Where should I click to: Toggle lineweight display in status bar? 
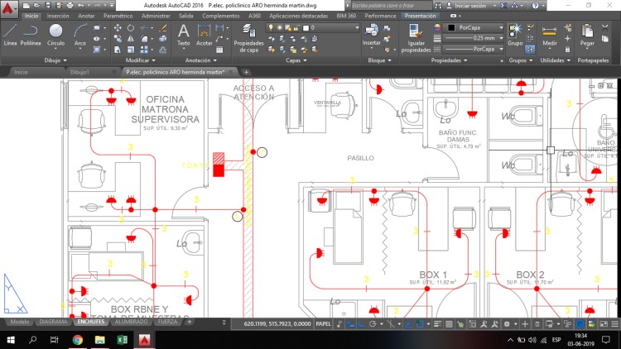pos(438,324)
